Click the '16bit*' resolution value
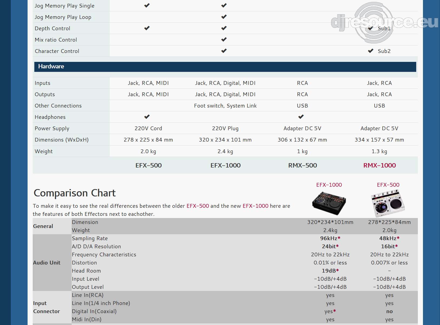The image size is (440, 325). pyautogui.click(x=389, y=246)
